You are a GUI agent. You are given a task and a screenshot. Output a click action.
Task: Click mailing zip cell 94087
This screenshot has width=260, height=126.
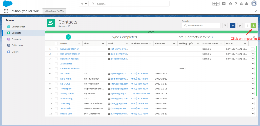click(x=182, y=69)
